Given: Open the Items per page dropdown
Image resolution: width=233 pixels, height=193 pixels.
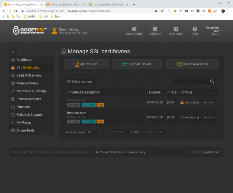Looking at the screenshot, I should 93,132.
